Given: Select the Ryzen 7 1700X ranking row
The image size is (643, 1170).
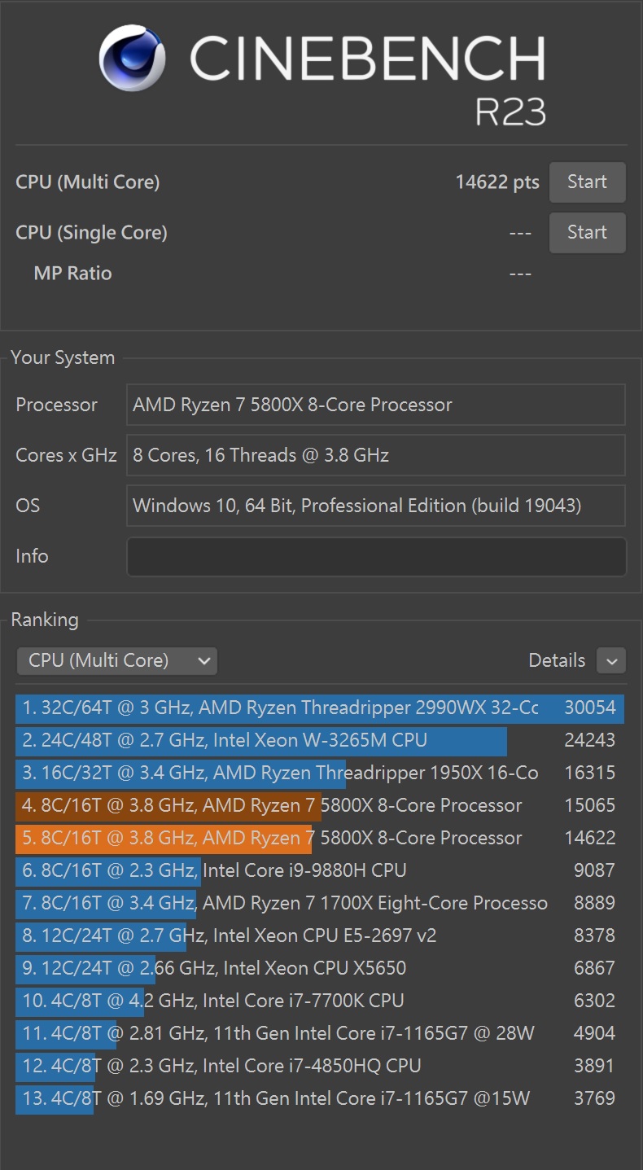Looking at the screenshot, I should tap(320, 903).
